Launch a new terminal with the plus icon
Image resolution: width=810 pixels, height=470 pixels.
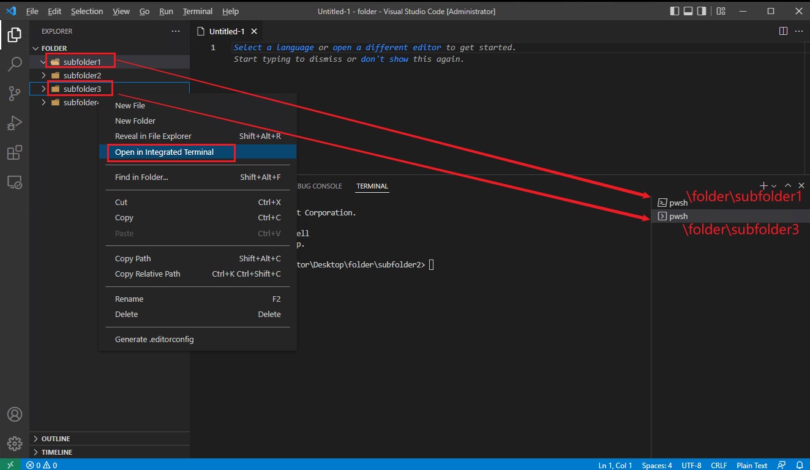(763, 185)
